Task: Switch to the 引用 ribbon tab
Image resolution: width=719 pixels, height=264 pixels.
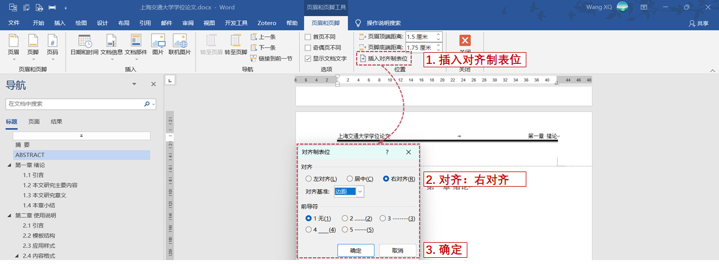Action: click(145, 23)
